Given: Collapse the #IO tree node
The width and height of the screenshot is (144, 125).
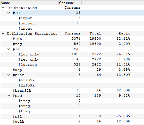Looking at the screenshot, I should click(9, 13).
